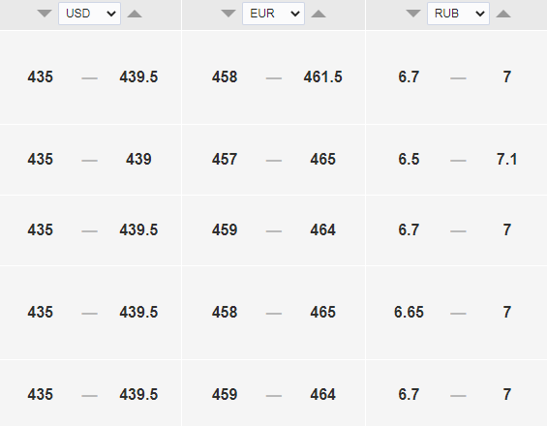
Task: Sort USD column descending with down arrow
Action: pos(45,14)
